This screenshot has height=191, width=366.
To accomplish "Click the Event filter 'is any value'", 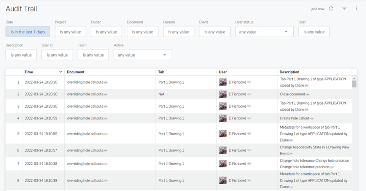I will (215, 32).
